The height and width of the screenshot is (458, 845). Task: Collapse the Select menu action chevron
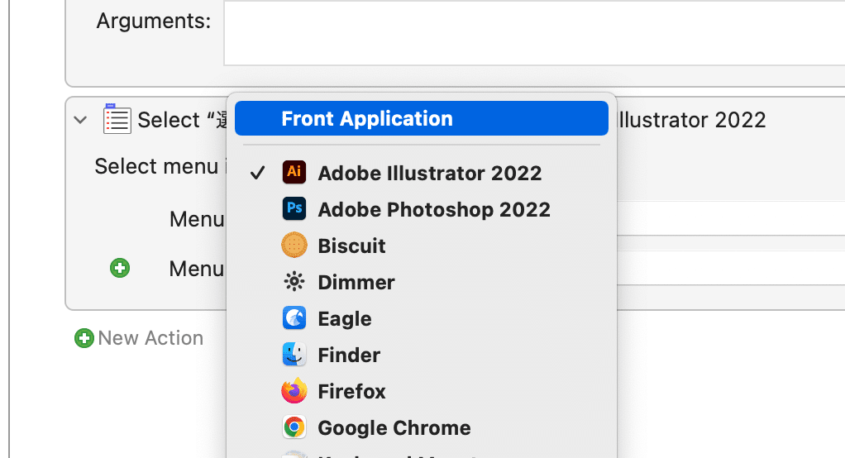click(80, 120)
